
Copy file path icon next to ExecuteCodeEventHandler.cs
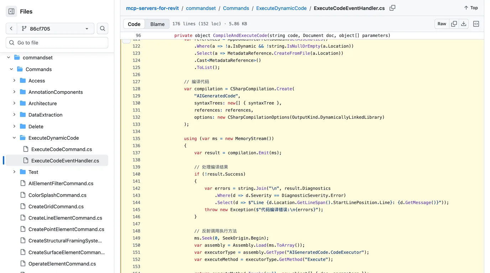392,8
